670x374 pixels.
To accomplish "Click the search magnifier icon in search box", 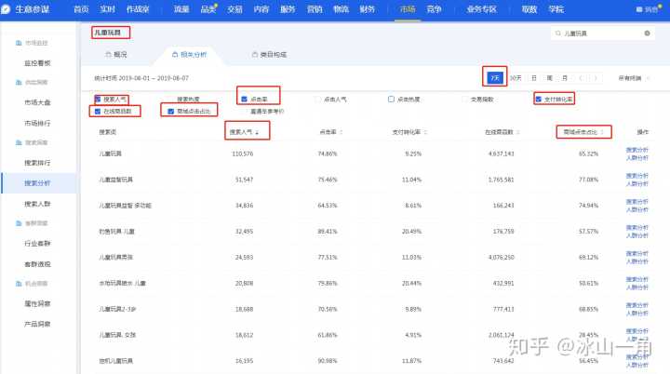I will (x=556, y=33).
